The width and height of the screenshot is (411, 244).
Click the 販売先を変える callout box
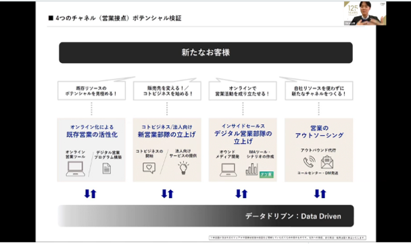pos(167,91)
